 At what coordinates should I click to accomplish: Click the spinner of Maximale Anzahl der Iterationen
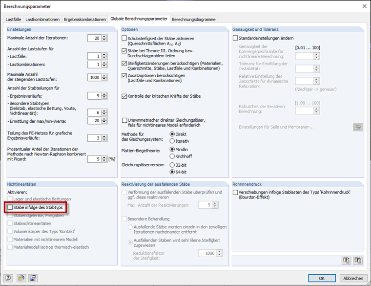pos(104,38)
